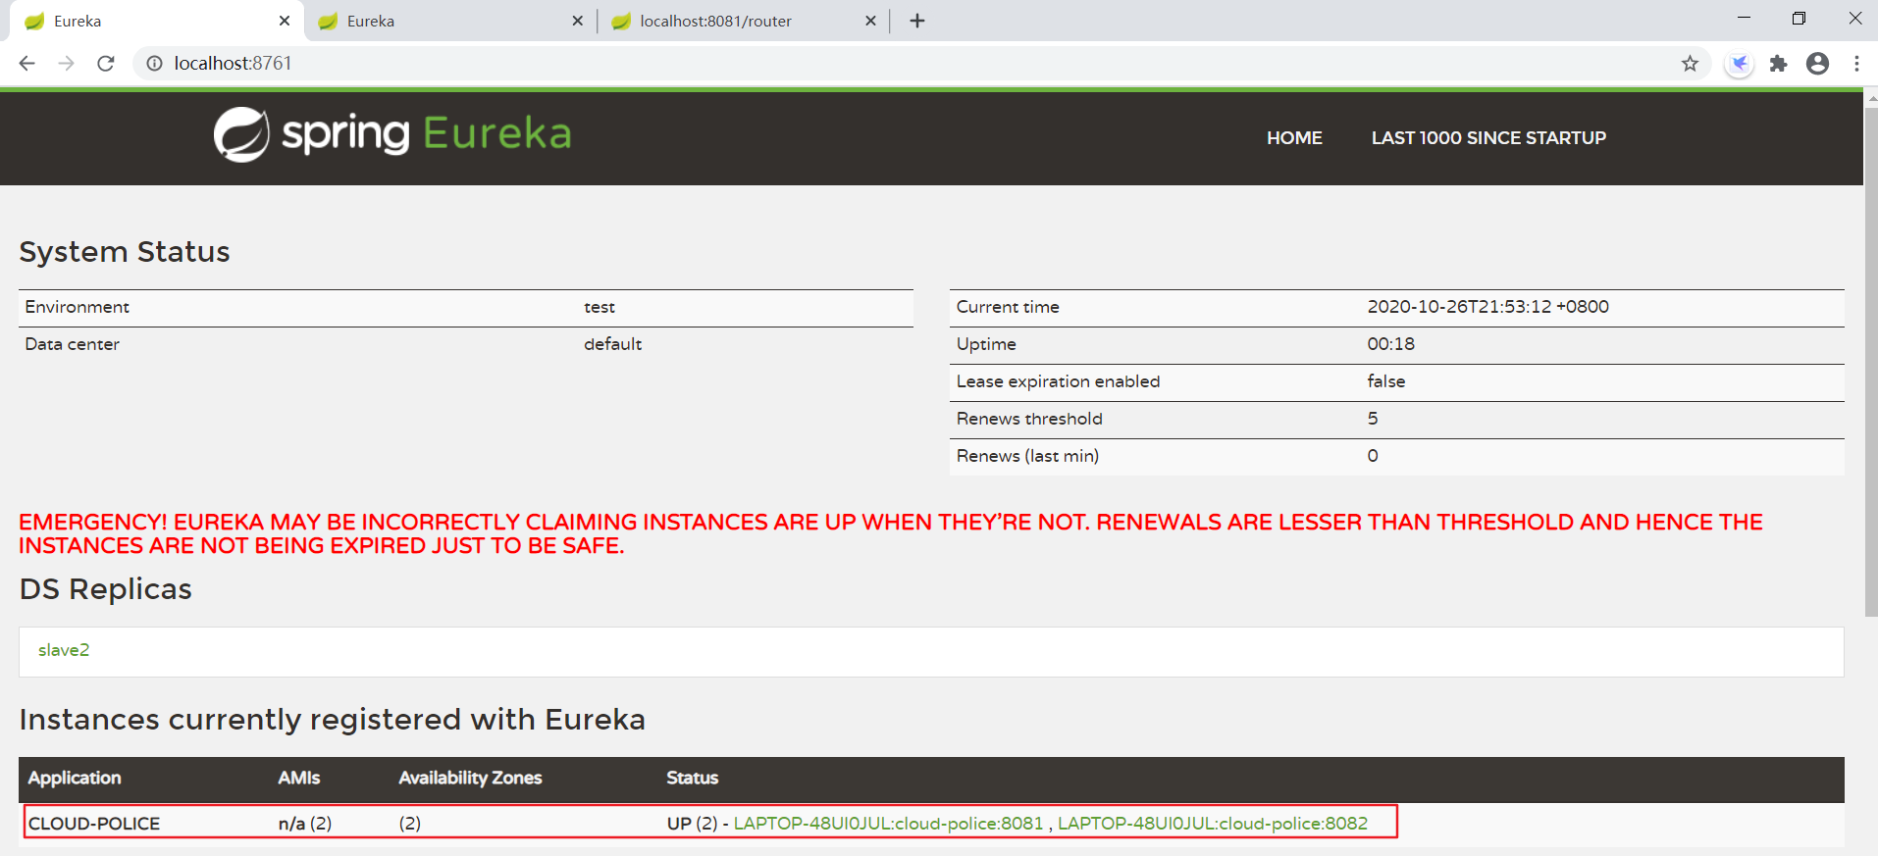Click the Availability Zones column header
Viewport: 1878px width, 856px height.
(x=470, y=778)
